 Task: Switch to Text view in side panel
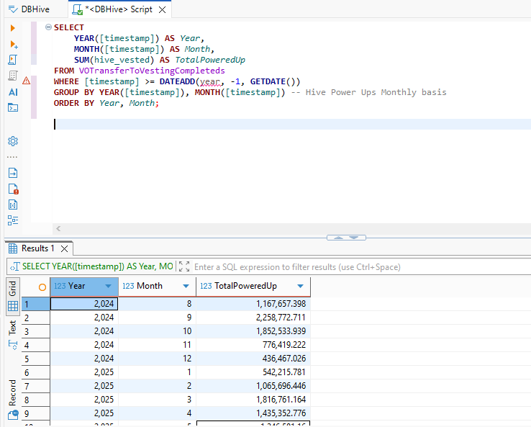pos(12,328)
